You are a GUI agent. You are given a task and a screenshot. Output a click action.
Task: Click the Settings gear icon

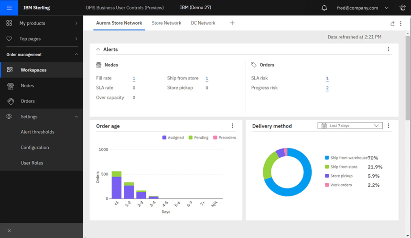click(9, 117)
